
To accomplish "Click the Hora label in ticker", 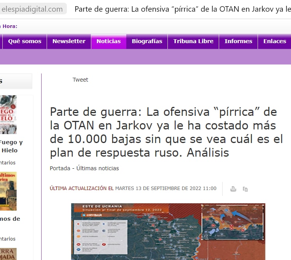I will [x=9, y=26].
